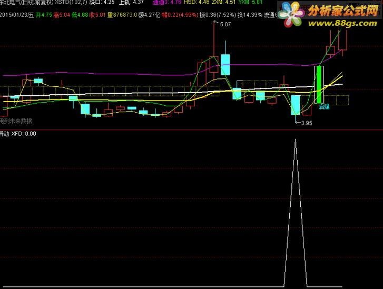
Task: Click the 5.07 high price label
Action: tap(225, 24)
